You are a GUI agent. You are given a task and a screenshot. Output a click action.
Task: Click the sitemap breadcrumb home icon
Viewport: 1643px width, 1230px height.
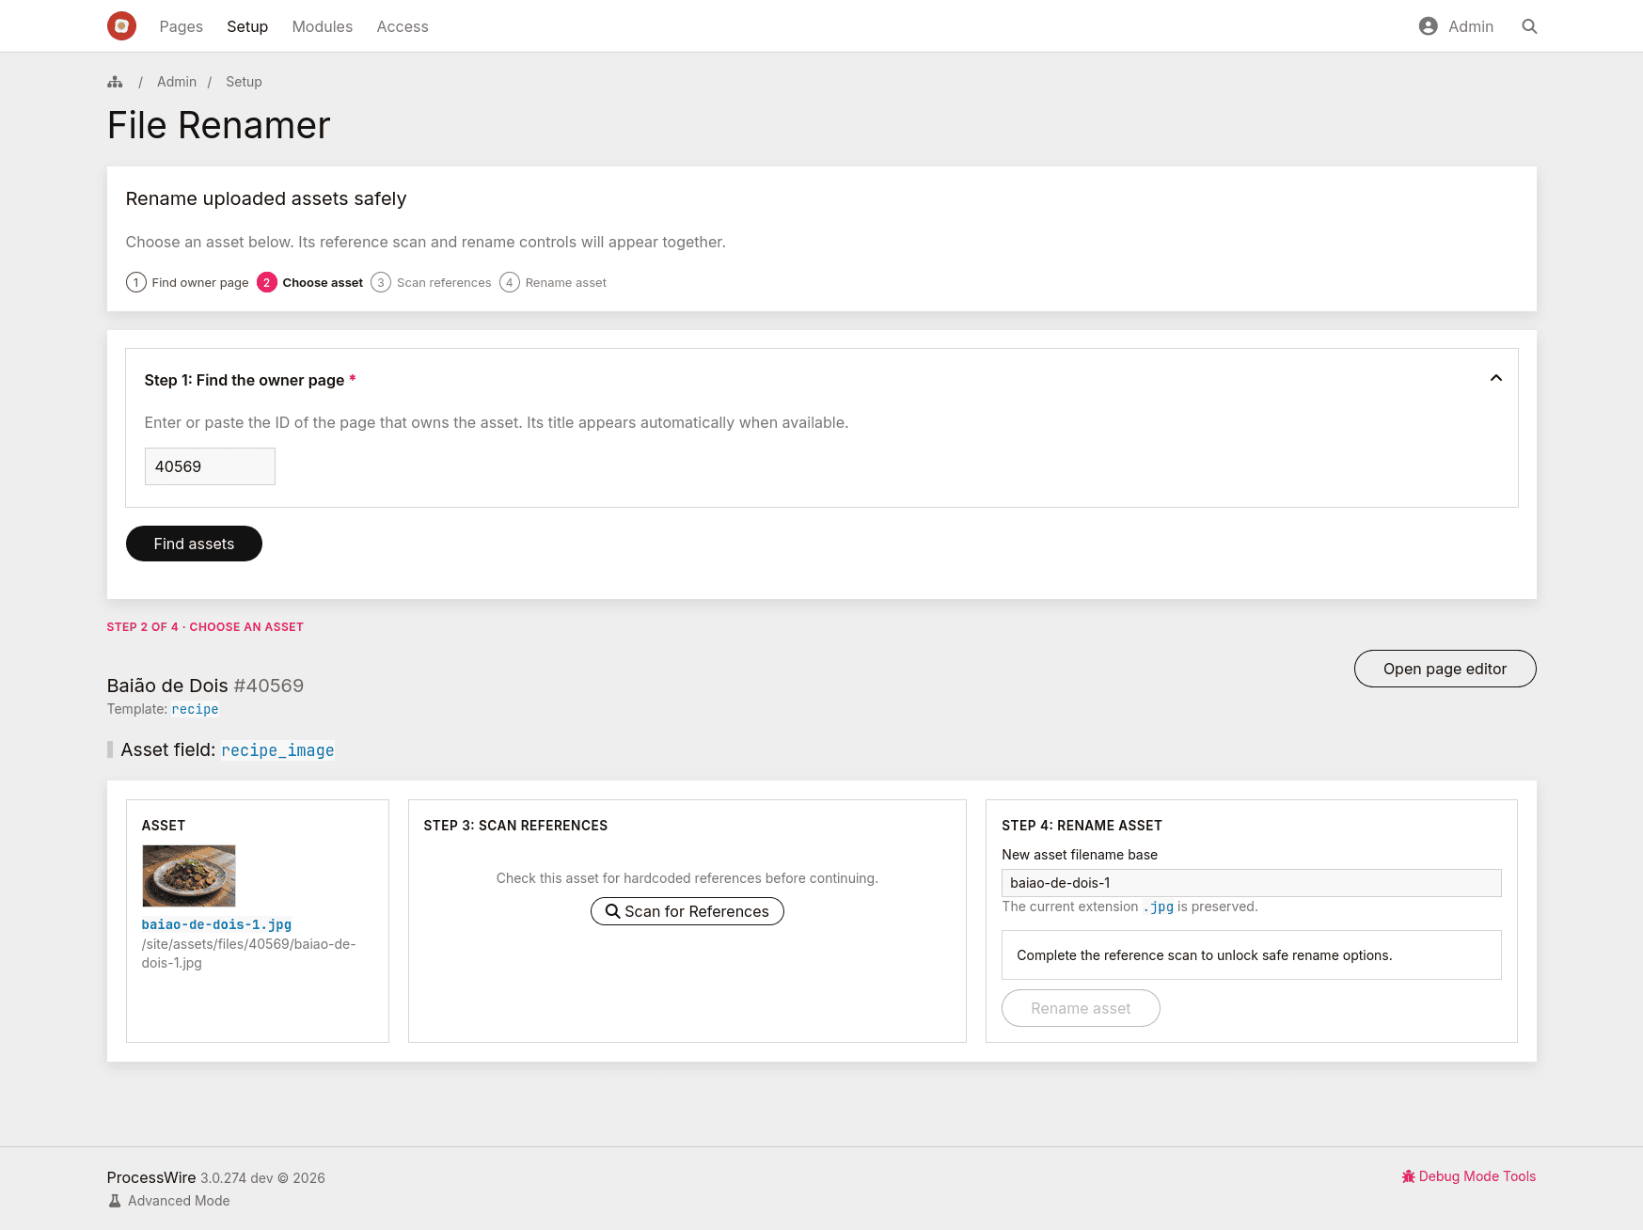pyautogui.click(x=115, y=82)
